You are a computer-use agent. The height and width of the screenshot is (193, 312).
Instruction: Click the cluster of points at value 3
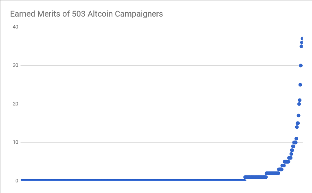click(280, 169)
